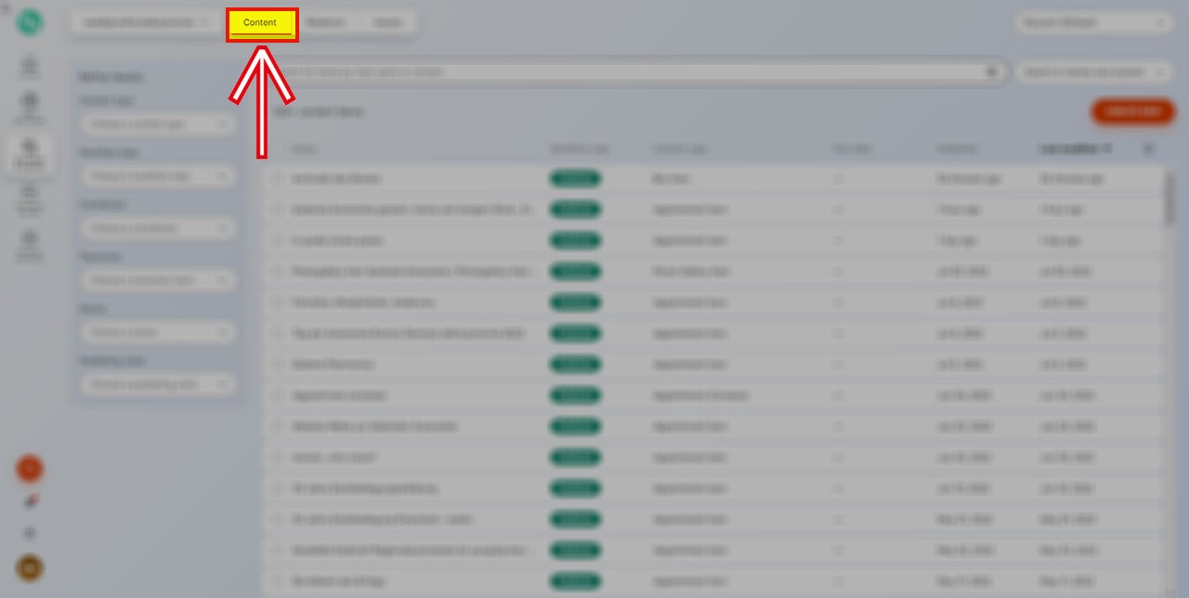This screenshot has height=598, width=1189.
Task: Click the orange circular sidebar icon
Action: pyautogui.click(x=30, y=469)
